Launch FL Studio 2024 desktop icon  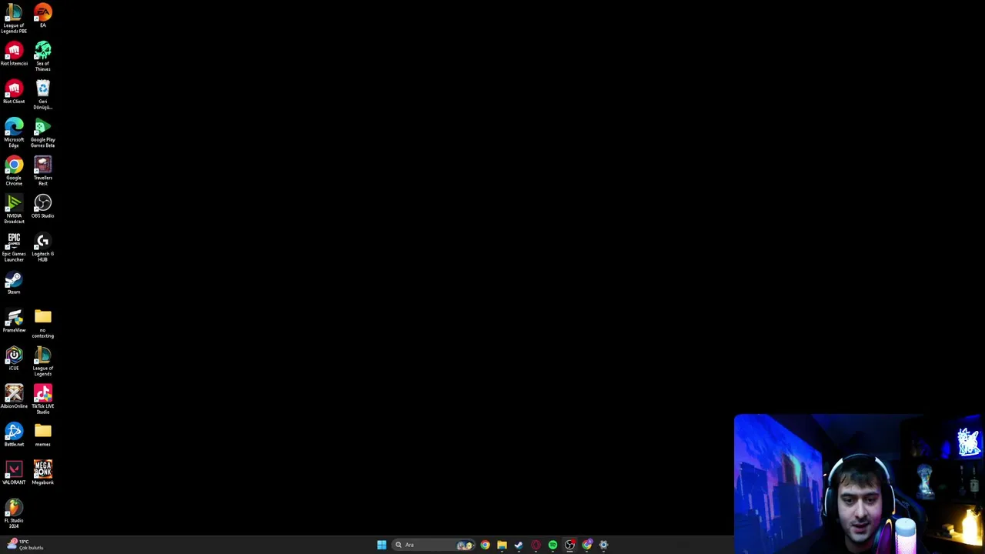(14, 514)
